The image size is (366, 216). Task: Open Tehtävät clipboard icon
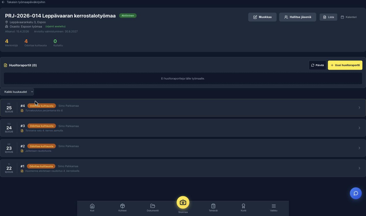(x=213, y=206)
